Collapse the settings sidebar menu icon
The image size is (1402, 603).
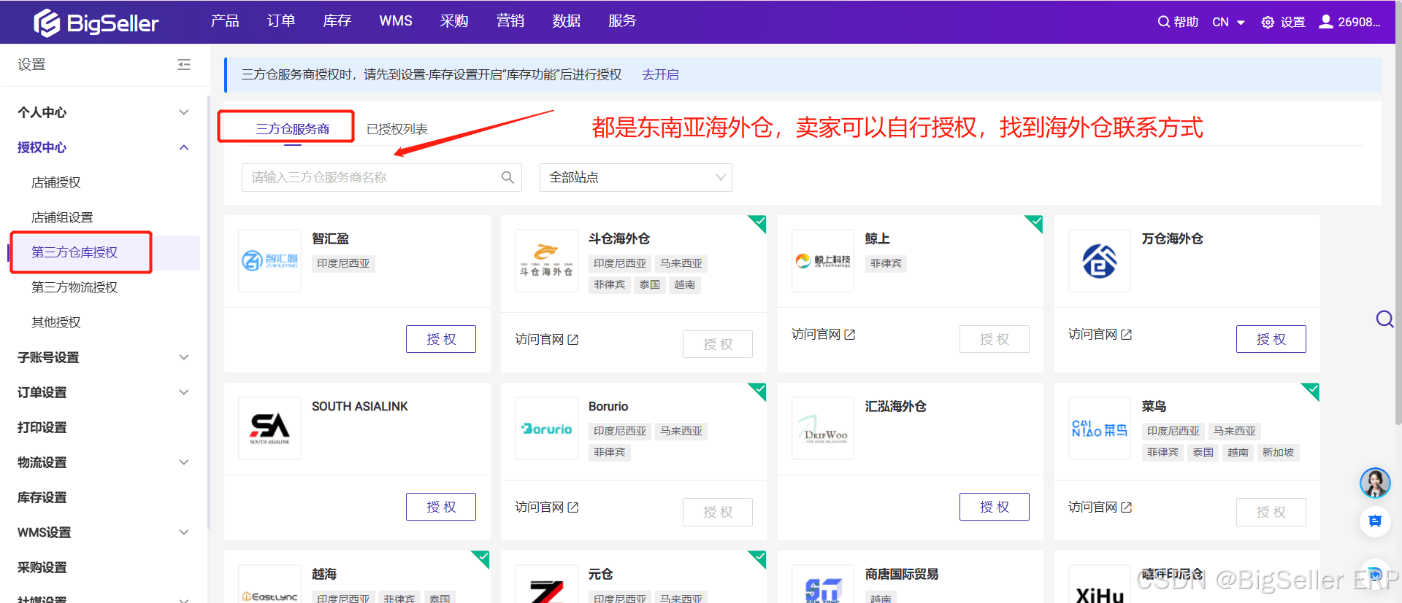(184, 65)
